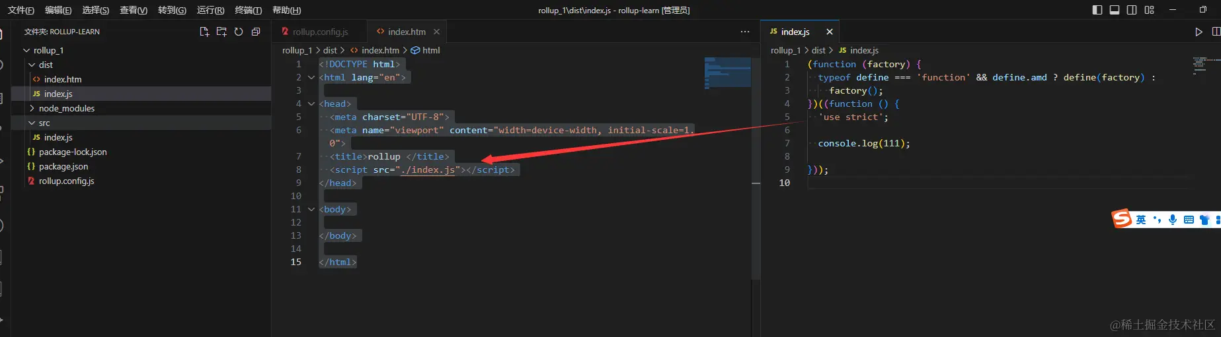Collapse the dist folder in the explorer
1221x337 pixels.
pos(32,65)
